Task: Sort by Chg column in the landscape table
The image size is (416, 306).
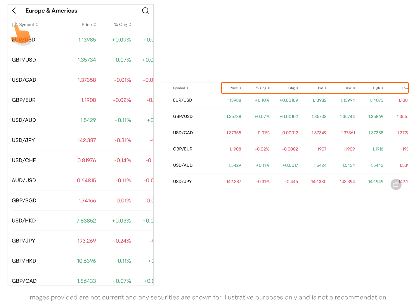Action: coord(293,88)
